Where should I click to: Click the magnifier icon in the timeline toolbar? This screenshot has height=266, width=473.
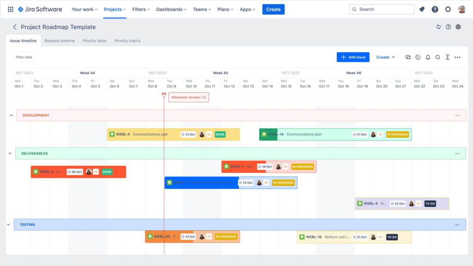438,57
